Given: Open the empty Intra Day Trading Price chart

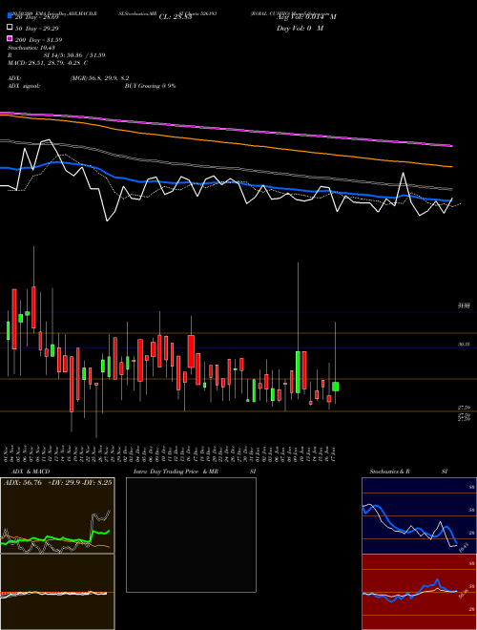Looking at the screenshot, I should pos(191,535).
